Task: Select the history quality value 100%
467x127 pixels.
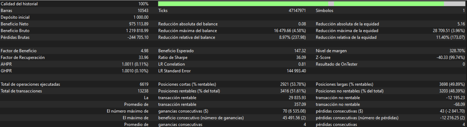Action: tap(143, 4)
